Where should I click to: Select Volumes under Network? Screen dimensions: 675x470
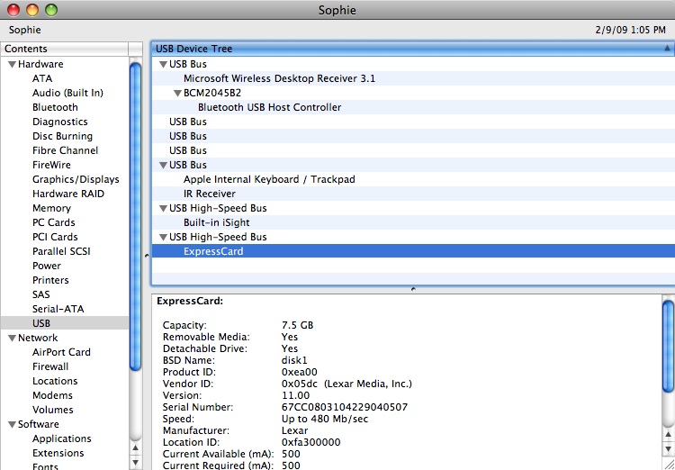[x=52, y=410]
